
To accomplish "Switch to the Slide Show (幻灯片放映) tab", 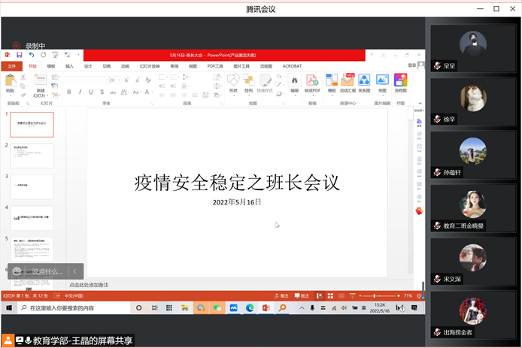I will [x=150, y=66].
